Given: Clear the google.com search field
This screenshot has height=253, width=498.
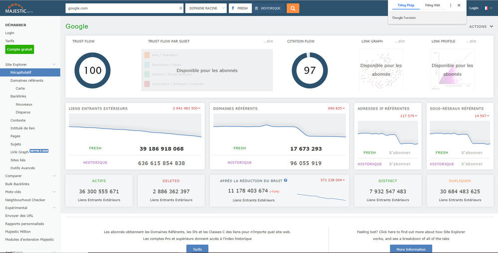Looking at the screenshot, I should pos(181,8).
